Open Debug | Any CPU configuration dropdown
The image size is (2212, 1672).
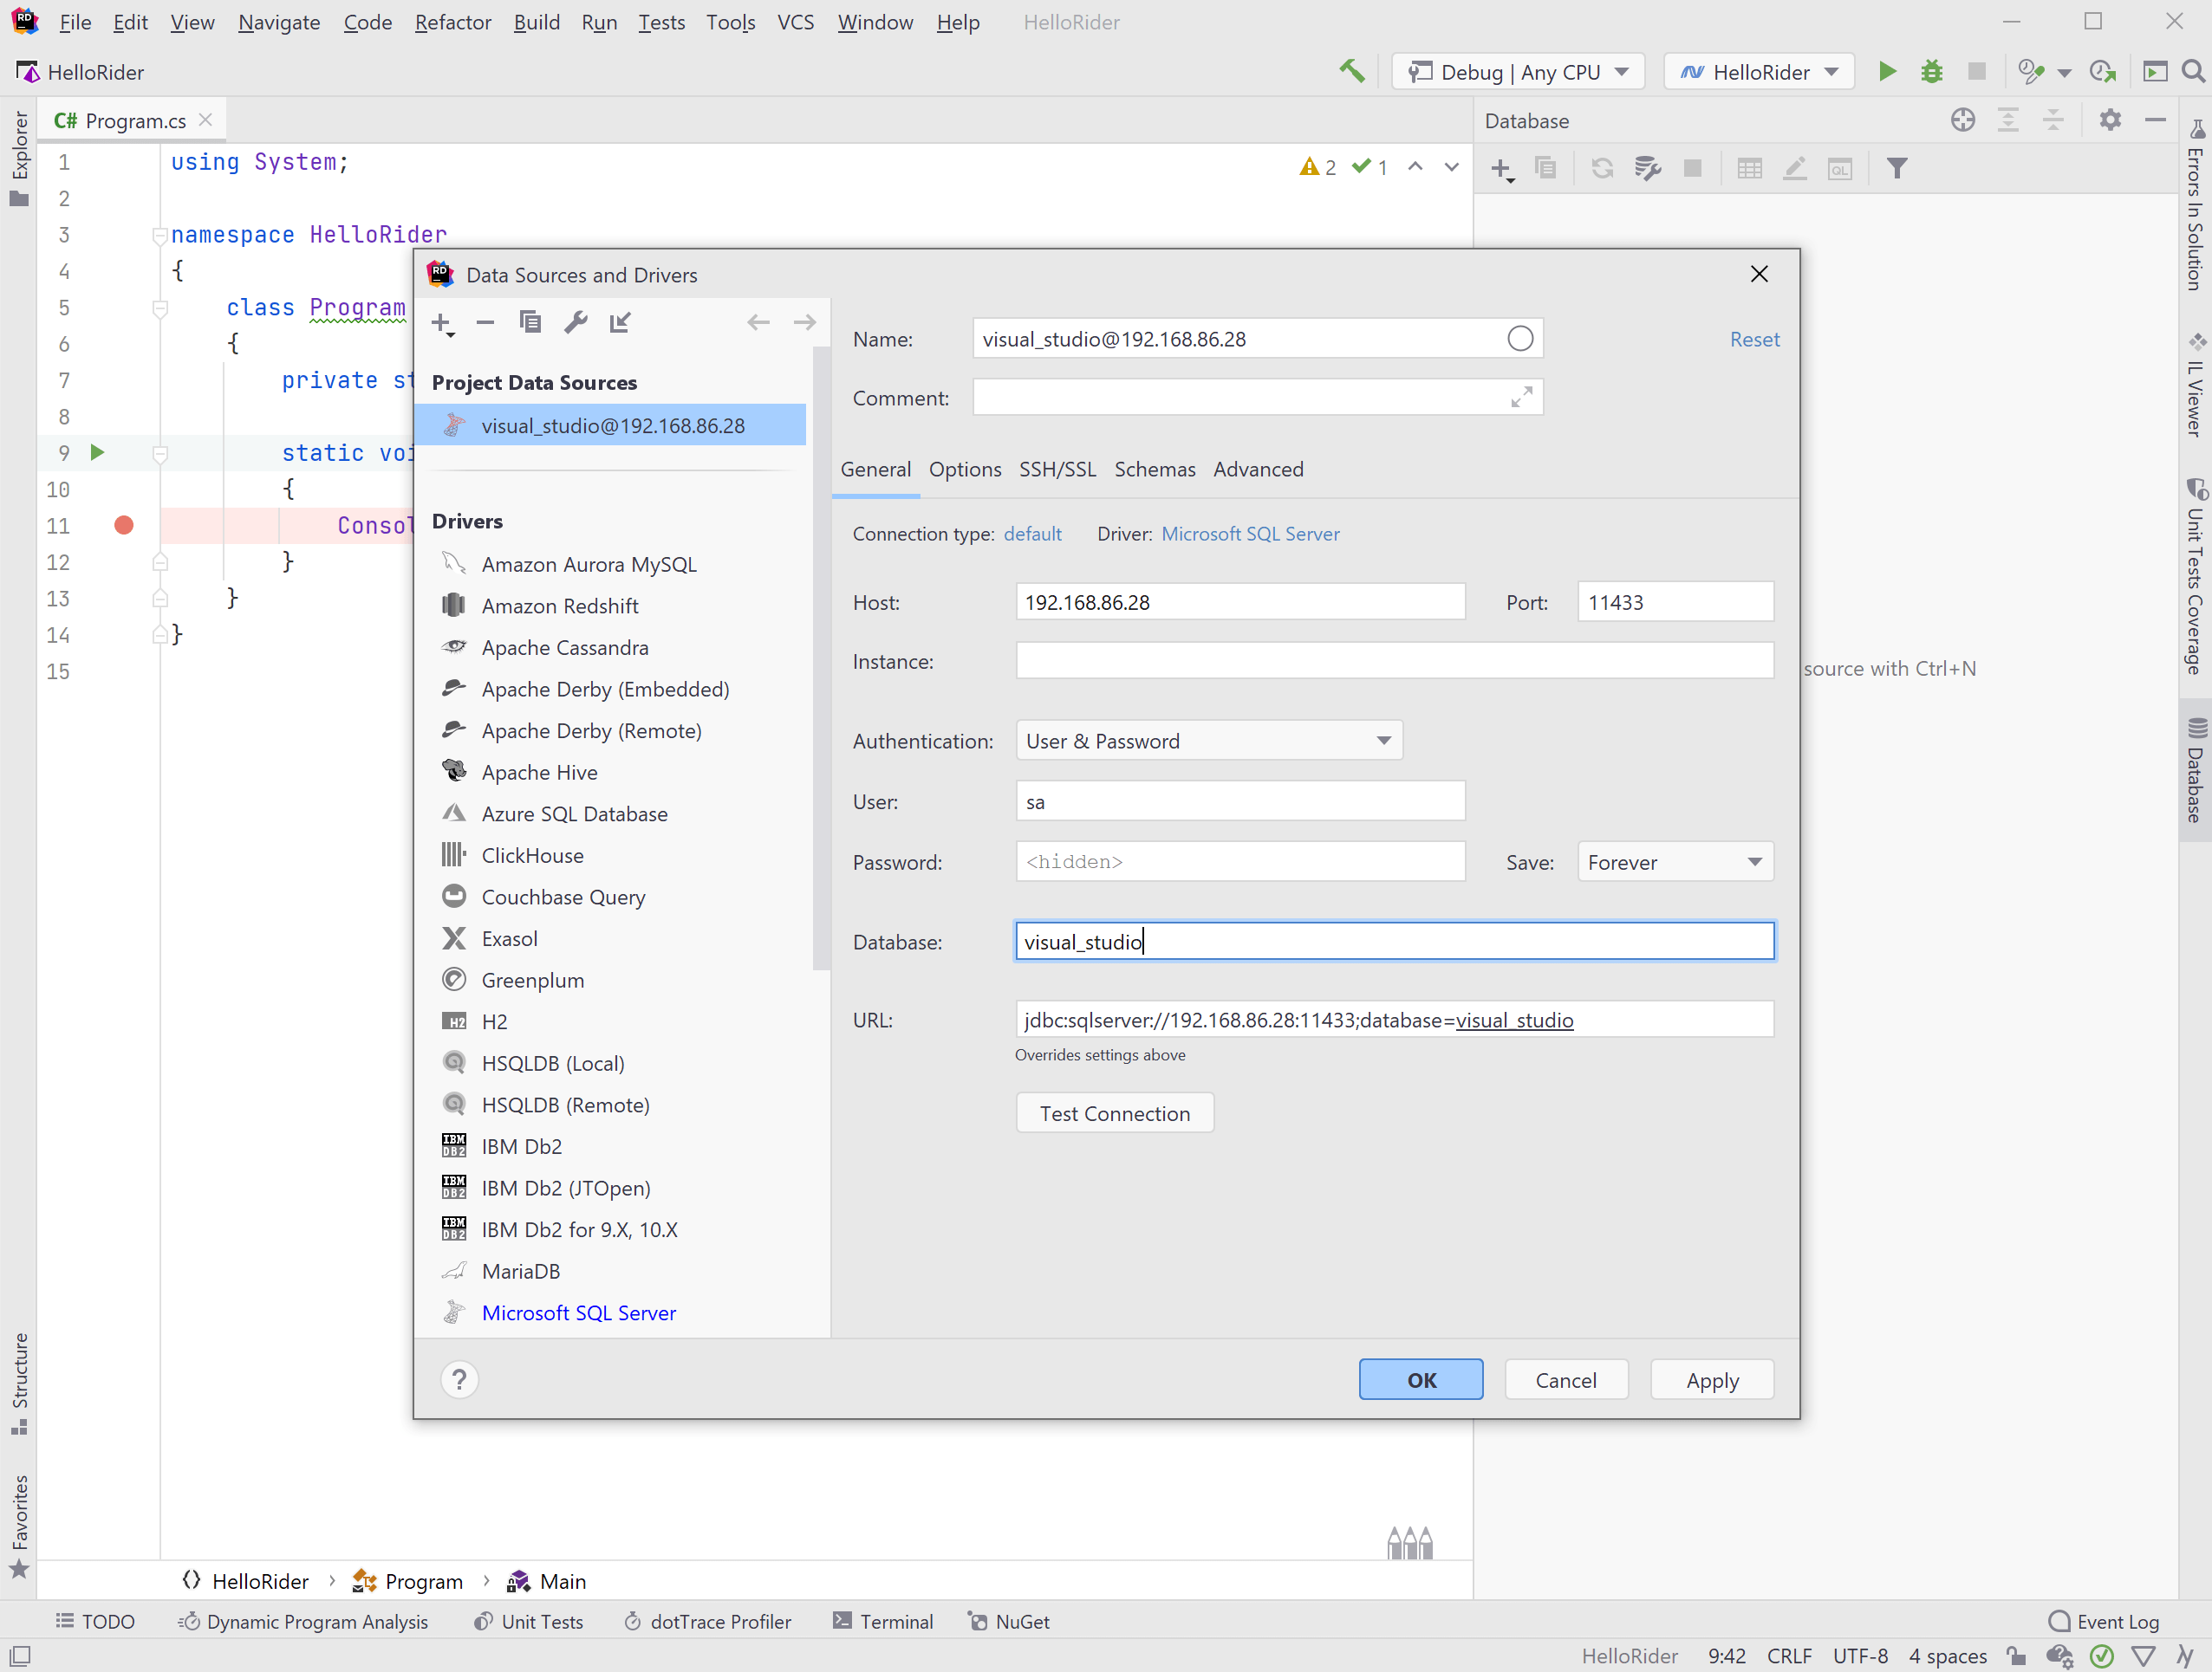point(1518,72)
